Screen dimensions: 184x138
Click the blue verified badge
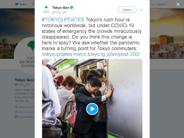72,8
